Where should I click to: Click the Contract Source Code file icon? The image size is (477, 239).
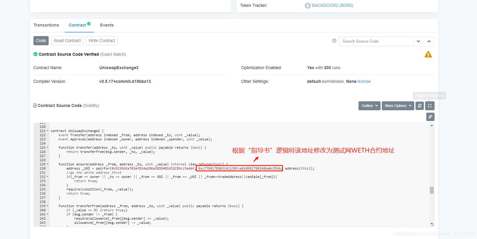point(35,105)
